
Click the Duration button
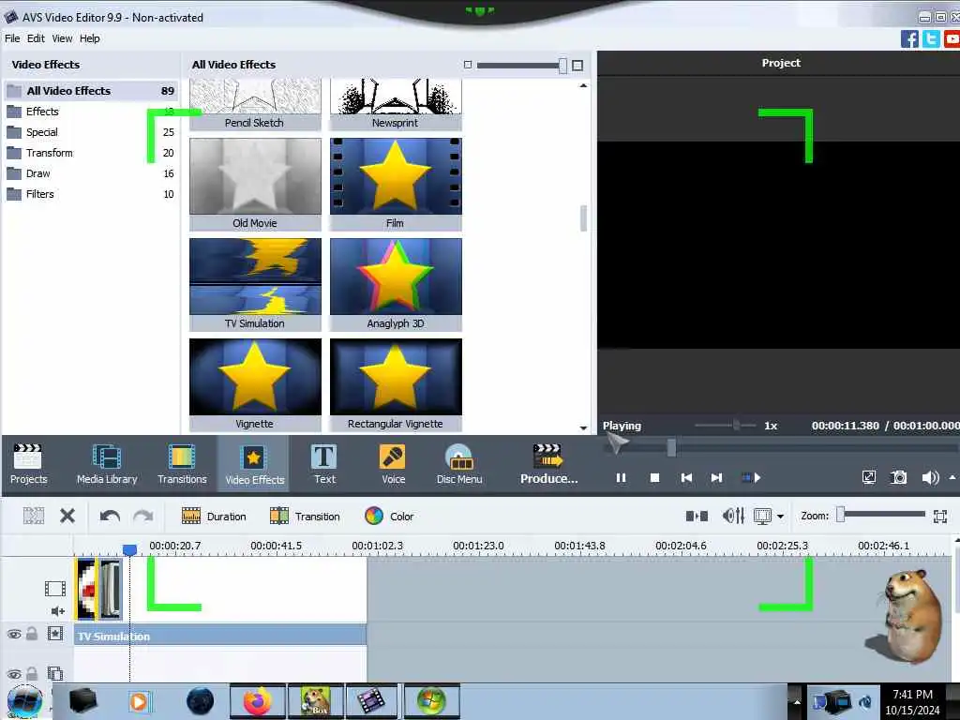214,517
